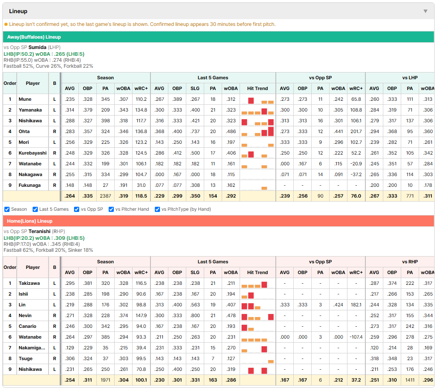Click Nishikawa's Buffaloes Hit Trend chart

258,121
